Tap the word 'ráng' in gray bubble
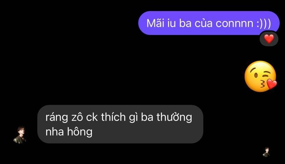The height and width of the screenshot is (164, 285). click(57, 118)
